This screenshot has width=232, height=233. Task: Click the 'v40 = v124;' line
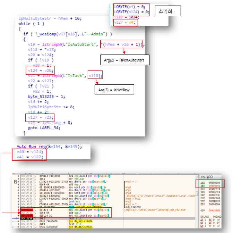tap(30, 152)
